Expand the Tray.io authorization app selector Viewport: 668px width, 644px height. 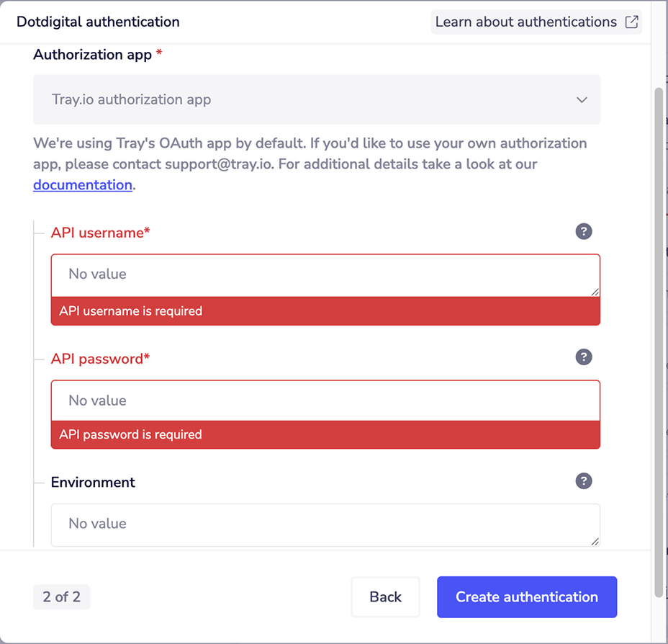coord(317,99)
